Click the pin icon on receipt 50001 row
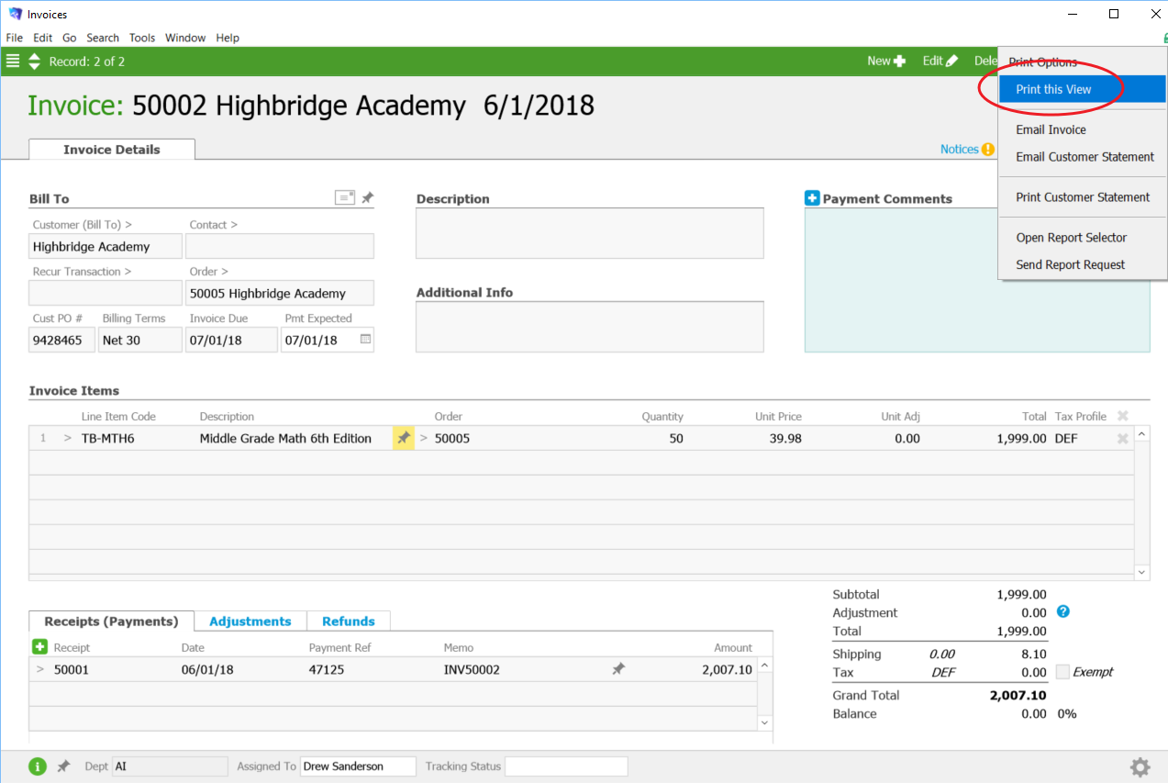 pyautogui.click(x=618, y=669)
